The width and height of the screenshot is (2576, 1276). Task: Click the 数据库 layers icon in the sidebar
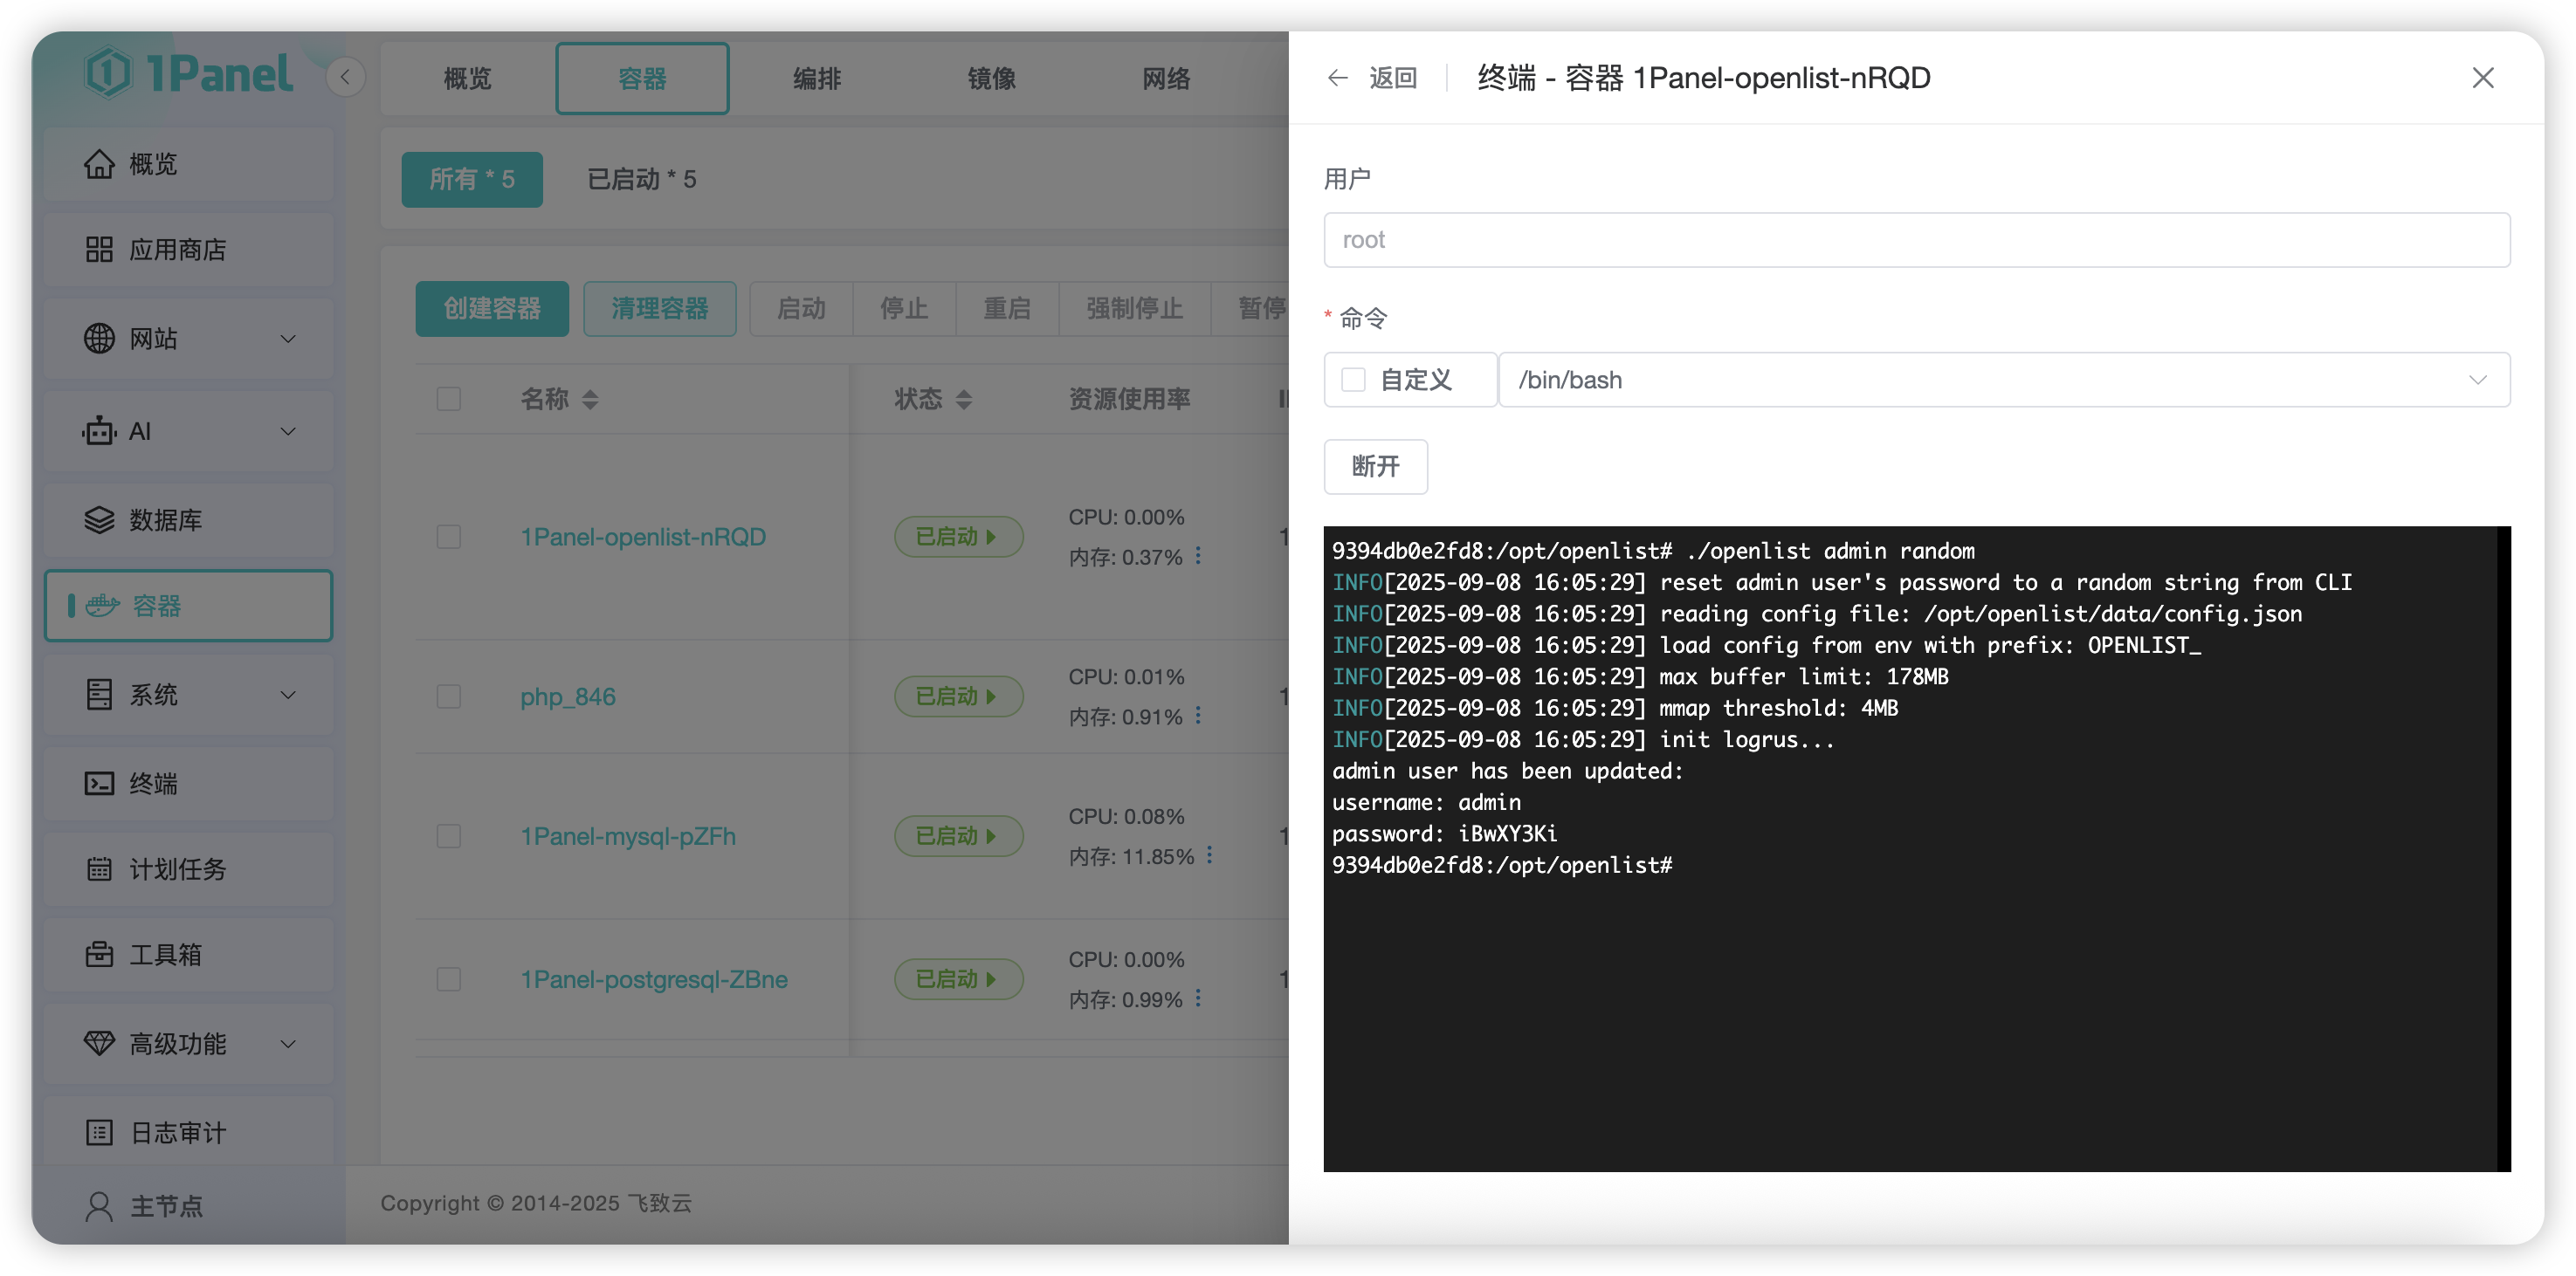point(99,520)
